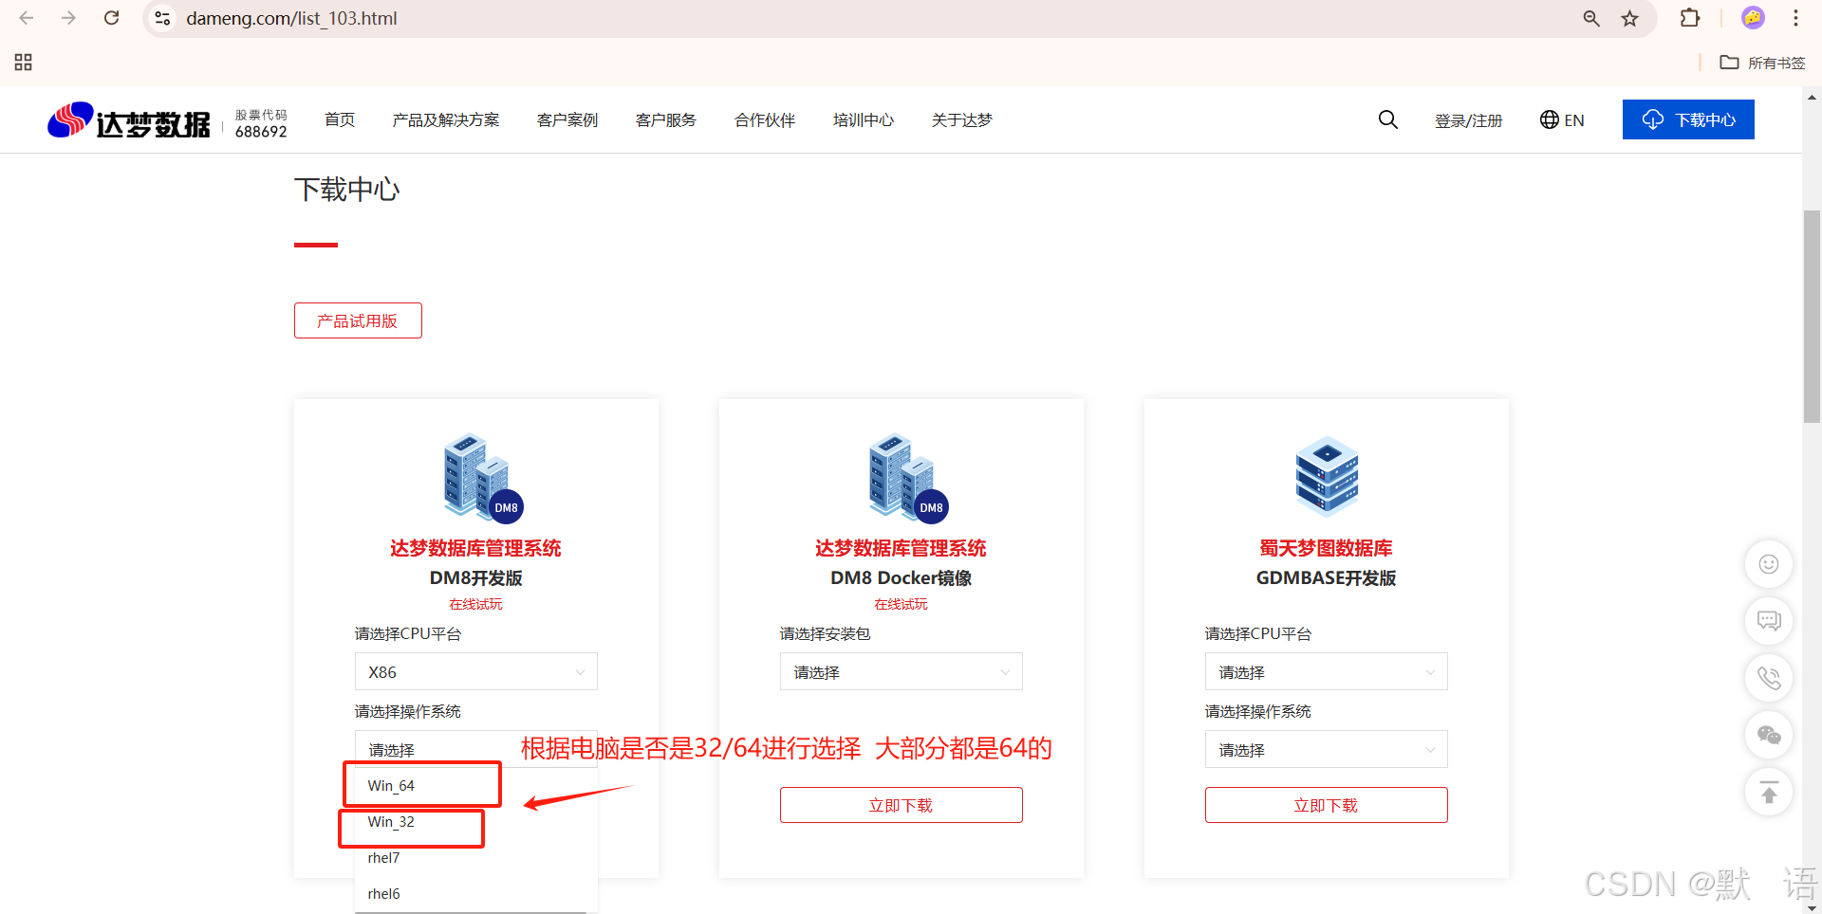This screenshot has height=914, width=1822.
Task: Open 客户服务 menu item
Action: point(666,119)
